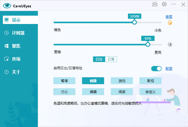Select the 编辑 editing mode
Viewport: 188px width, 127px height.
tap(93, 92)
